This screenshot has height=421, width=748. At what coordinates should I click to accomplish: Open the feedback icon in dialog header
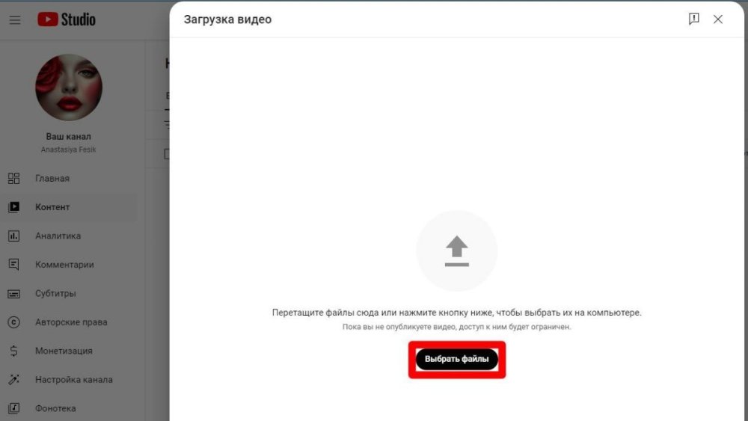tap(693, 19)
